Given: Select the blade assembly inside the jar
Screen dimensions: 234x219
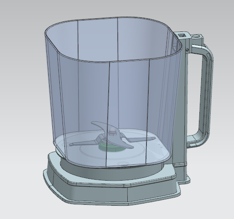Looking at the screenshot, I should click(113, 138).
